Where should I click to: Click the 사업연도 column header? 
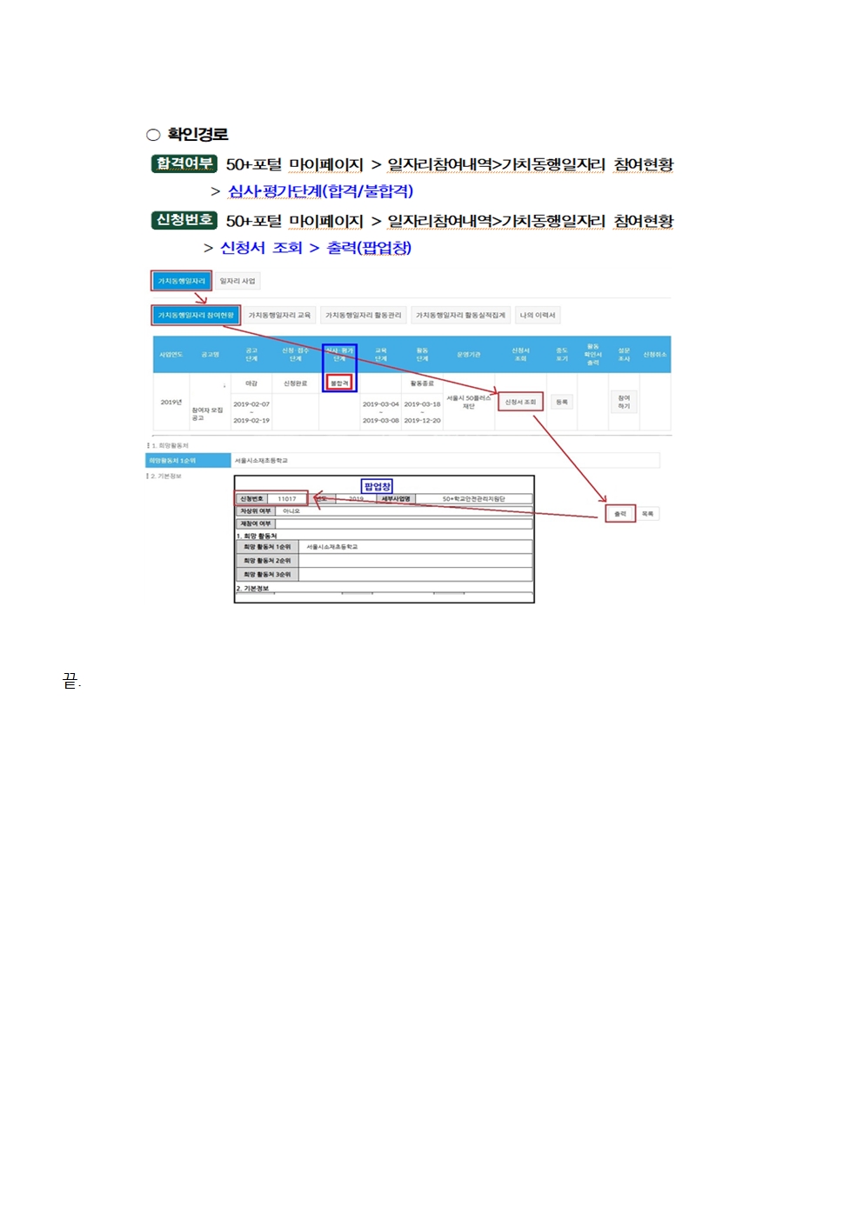point(171,354)
